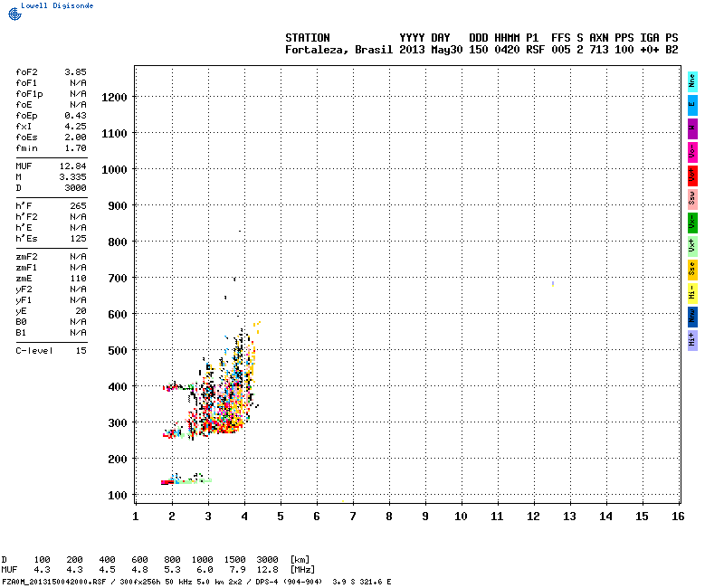Click the light green Vx+ legend swatch
724x588 pixels.
click(x=692, y=246)
